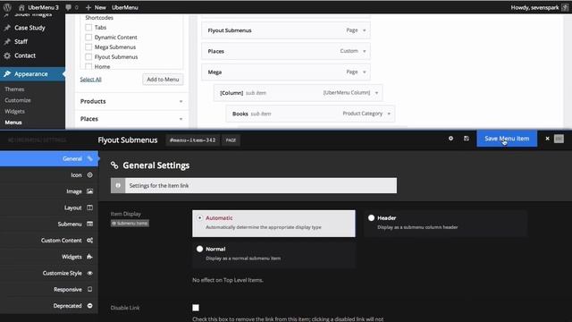Image resolution: width=572 pixels, height=322 pixels.
Task: Open the comments bubble in admin bar
Action: (x=71, y=7)
